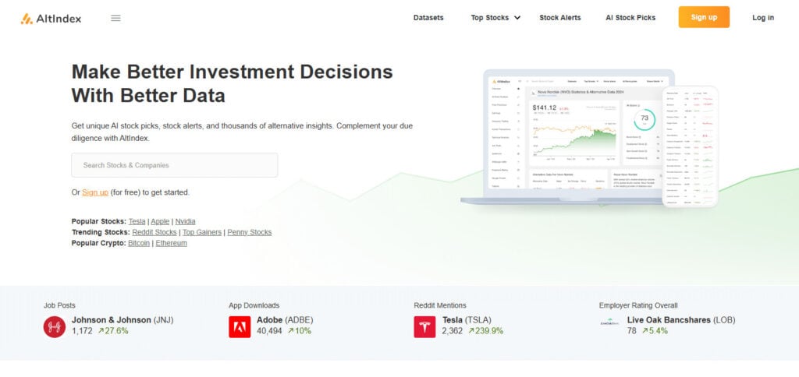Open the hamburger menu icon

coord(115,19)
